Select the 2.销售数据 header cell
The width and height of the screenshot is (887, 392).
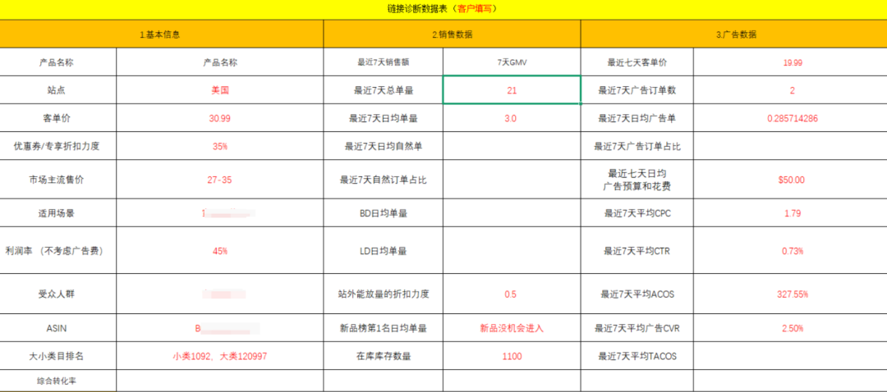coord(452,34)
